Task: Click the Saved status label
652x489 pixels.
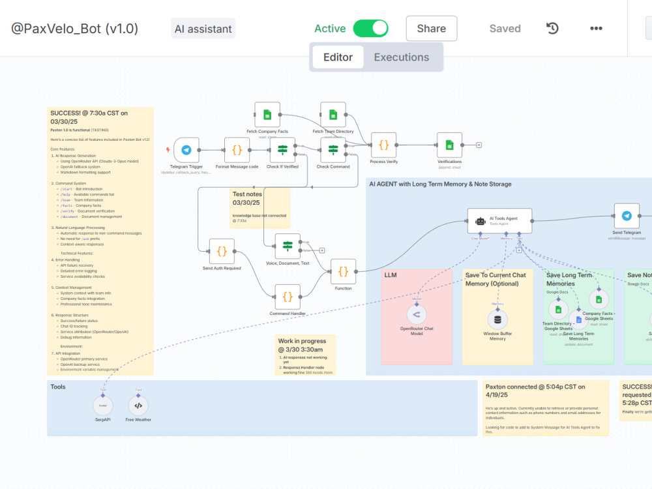Action: click(x=505, y=28)
